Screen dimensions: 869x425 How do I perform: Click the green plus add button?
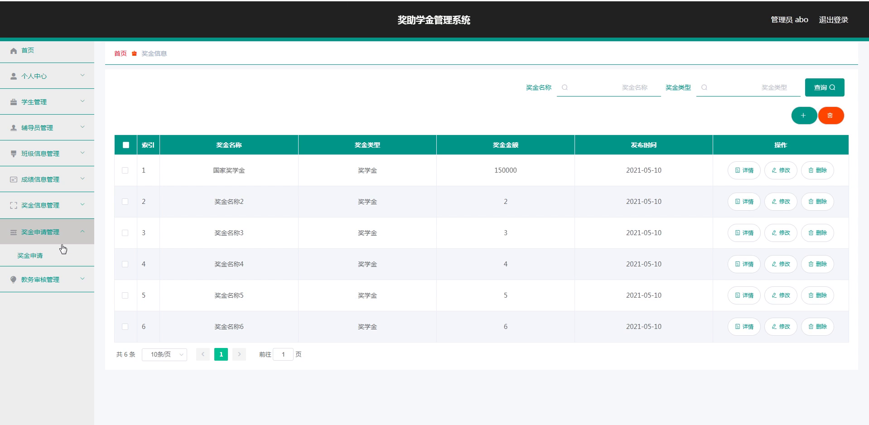[x=804, y=116]
